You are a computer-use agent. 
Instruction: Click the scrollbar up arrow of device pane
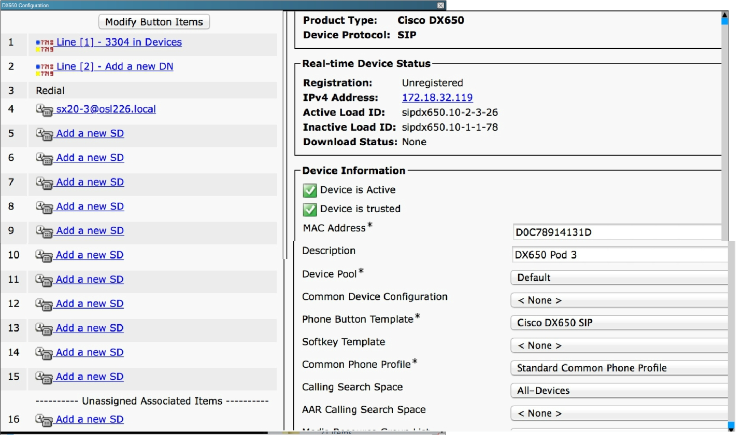[x=725, y=15]
